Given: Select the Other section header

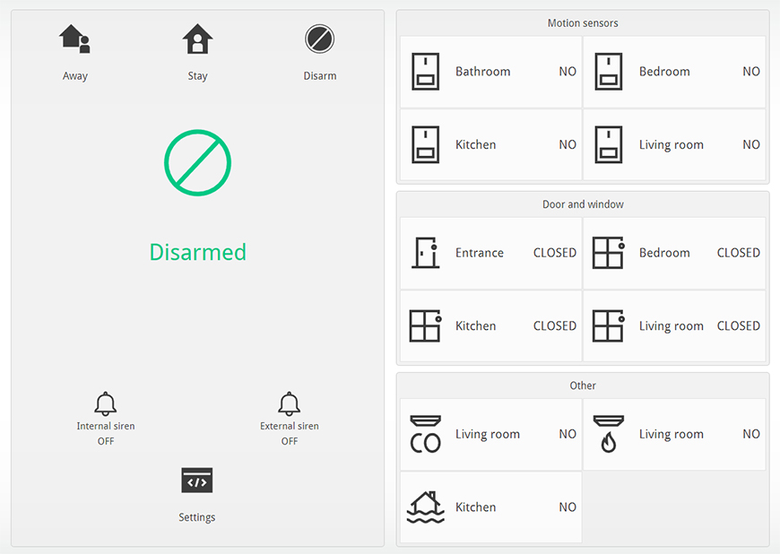Looking at the screenshot, I should [583, 385].
